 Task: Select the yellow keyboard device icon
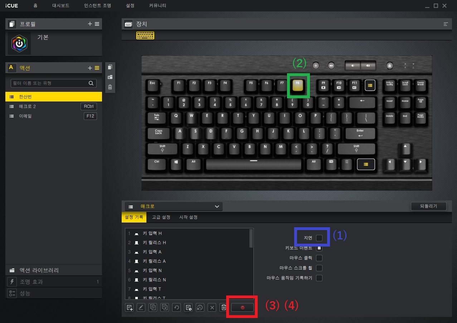click(x=145, y=35)
